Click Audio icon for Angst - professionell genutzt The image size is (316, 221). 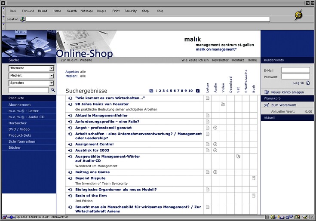pos(215,128)
